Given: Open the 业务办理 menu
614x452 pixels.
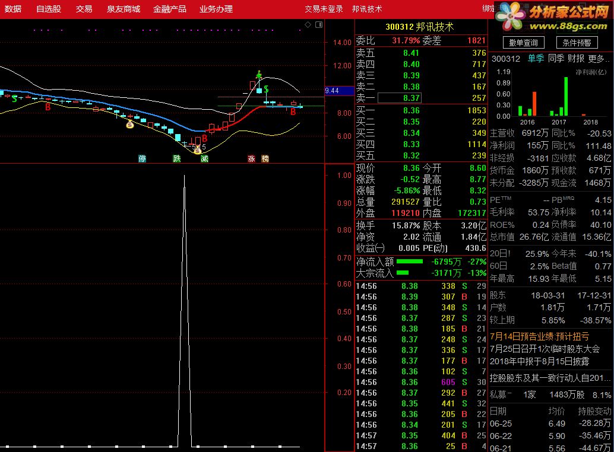Looking at the screenshot, I should pos(216,9).
